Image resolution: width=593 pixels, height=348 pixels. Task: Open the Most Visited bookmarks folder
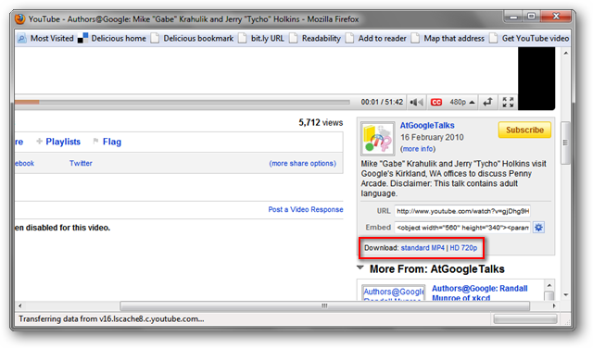[45, 38]
